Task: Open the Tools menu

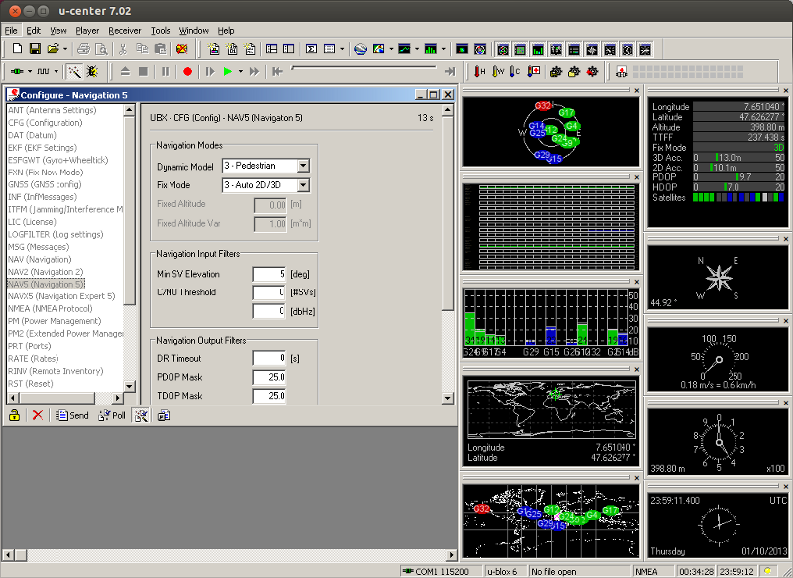Action: click(161, 31)
